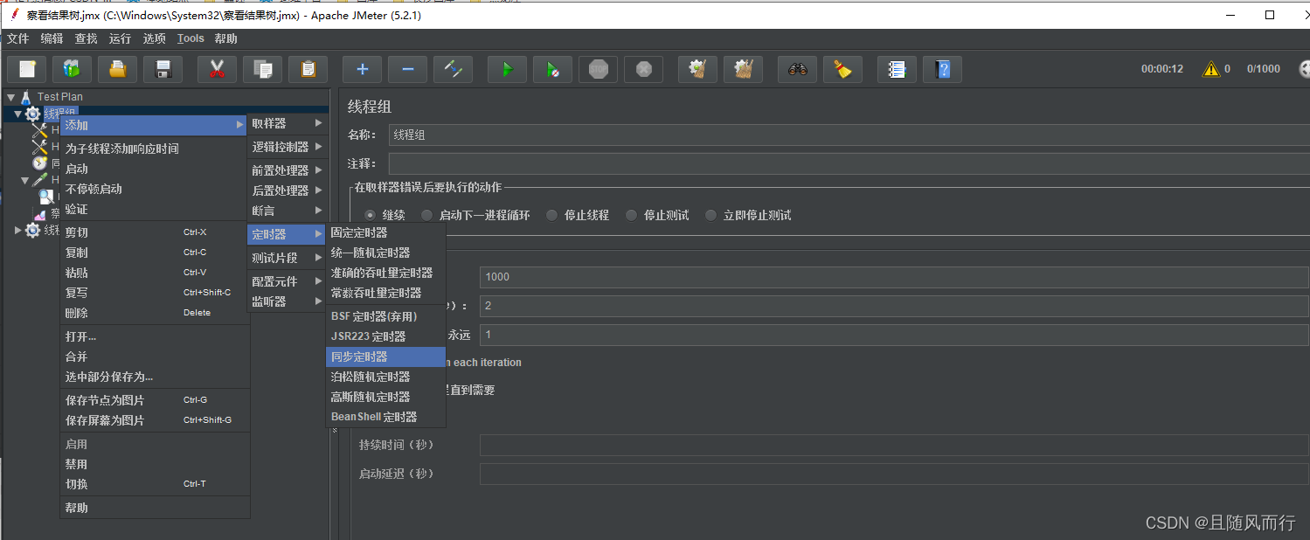Choose 固定定时器 from timer submenu
This screenshot has width=1310, height=540.
[386, 232]
